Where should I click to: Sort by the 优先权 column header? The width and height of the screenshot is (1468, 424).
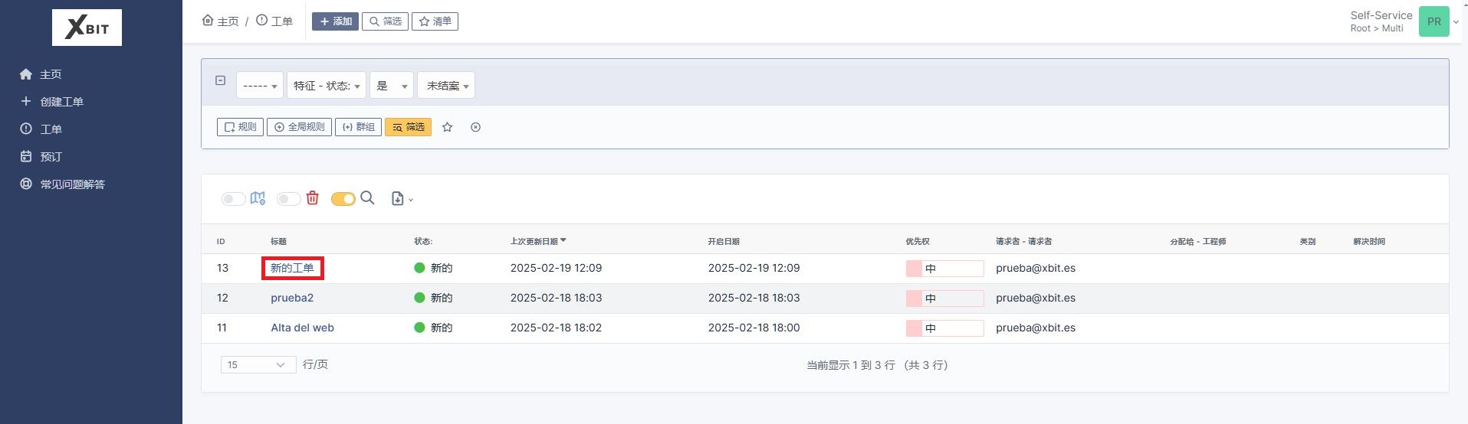(x=918, y=242)
